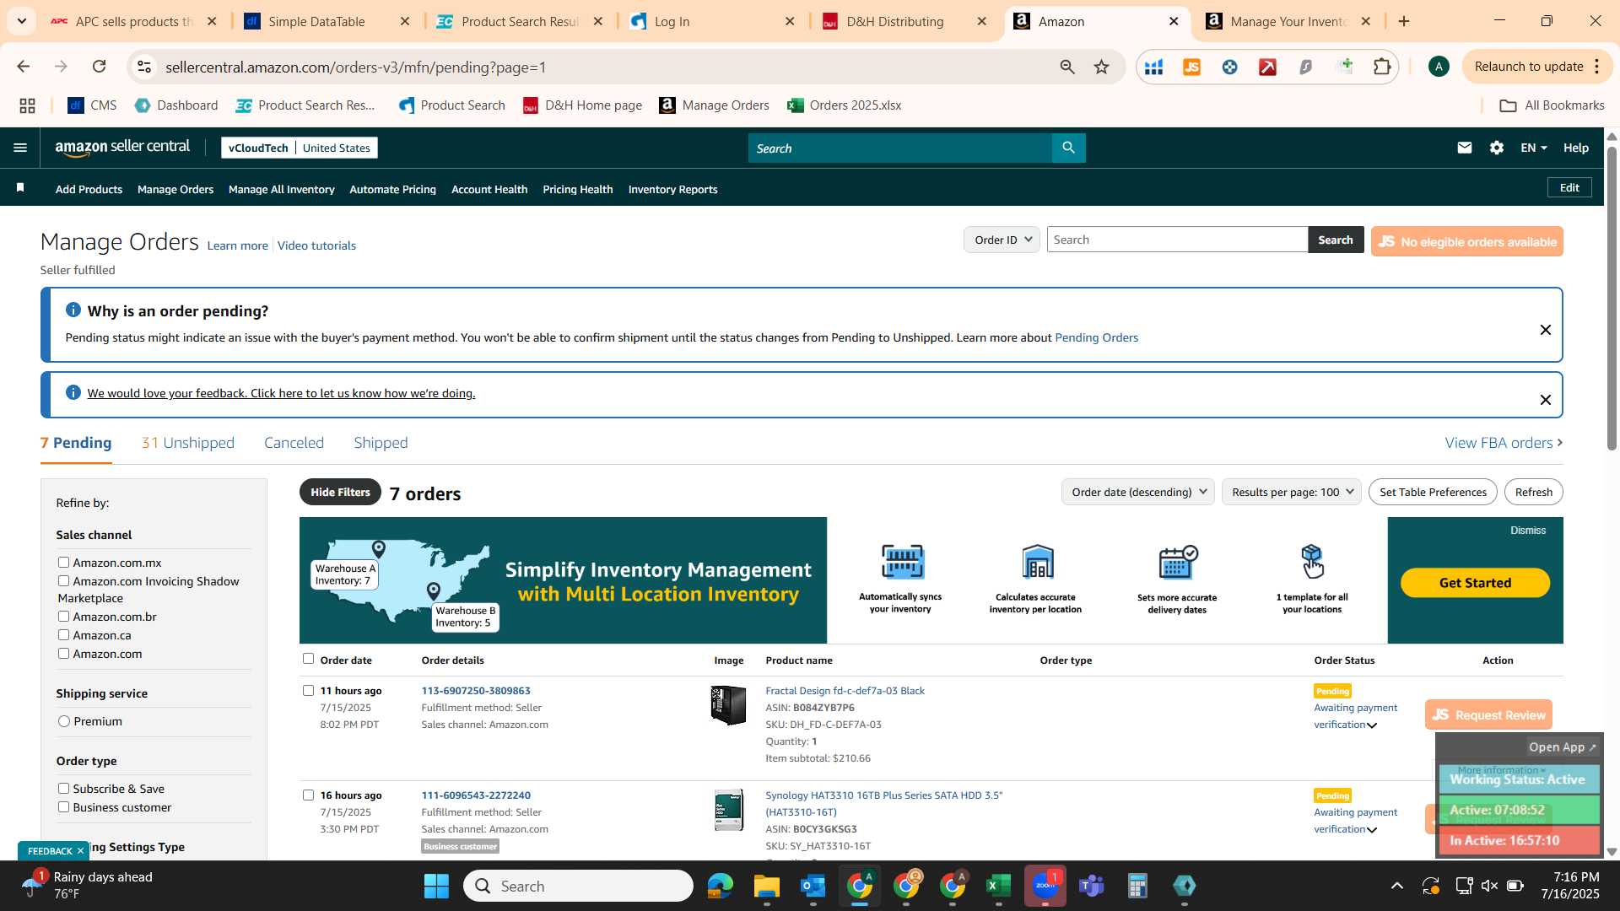1620x911 pixels.
Task: Click the JS extension icon in toolbar
Action: point(1191,67)
